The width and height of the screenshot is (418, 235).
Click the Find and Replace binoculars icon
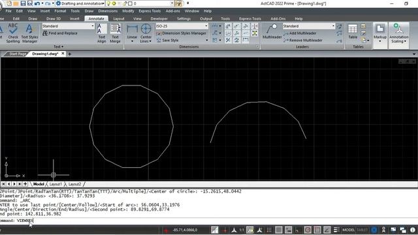(45, 33)
